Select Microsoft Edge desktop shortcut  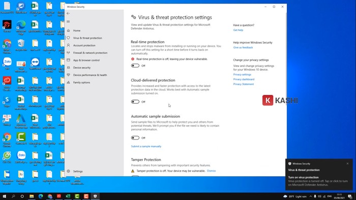pyautogui.click(x=21, y=27)
